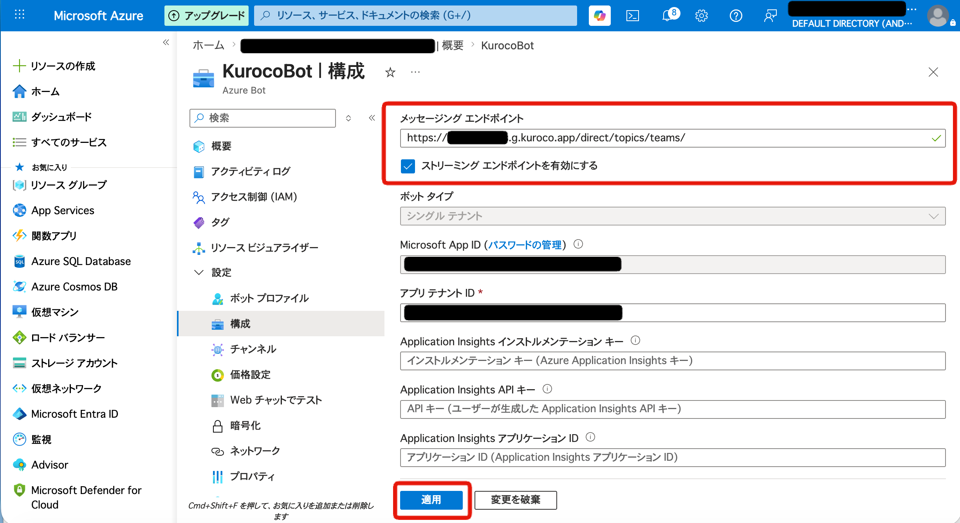Click the 変更を破棄 button
Viewport: 960px width, 523px height.
coord(516,500)
